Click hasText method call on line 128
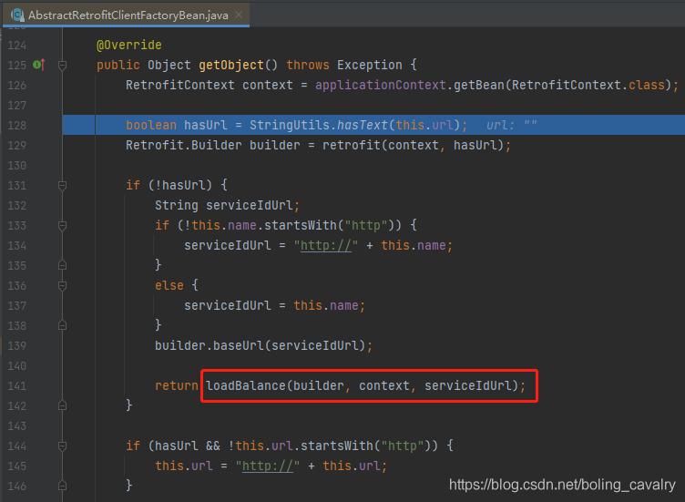The image size is (685, 502). (x=363, y=126)
